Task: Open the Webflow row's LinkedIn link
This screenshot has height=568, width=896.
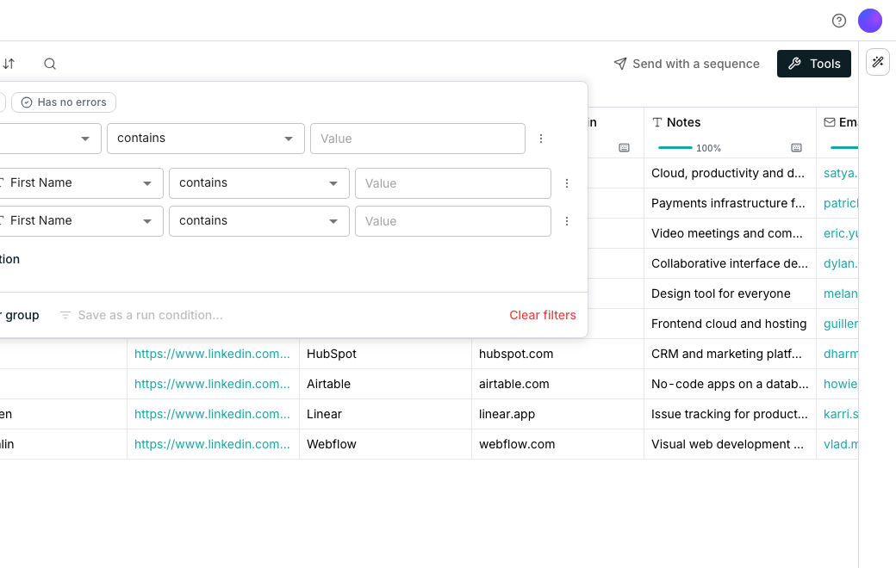Action: [212, 444]
